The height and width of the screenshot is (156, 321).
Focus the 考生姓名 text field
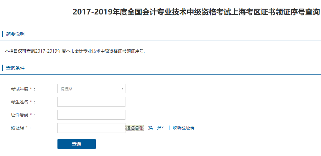(x=91, y=102)
